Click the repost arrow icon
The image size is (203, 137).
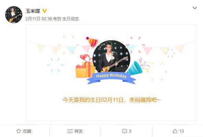click(70, 131)
